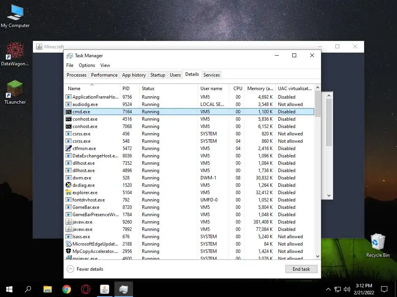
Task: Select the audiodg.exe row
Action: [x=189, y=104]
